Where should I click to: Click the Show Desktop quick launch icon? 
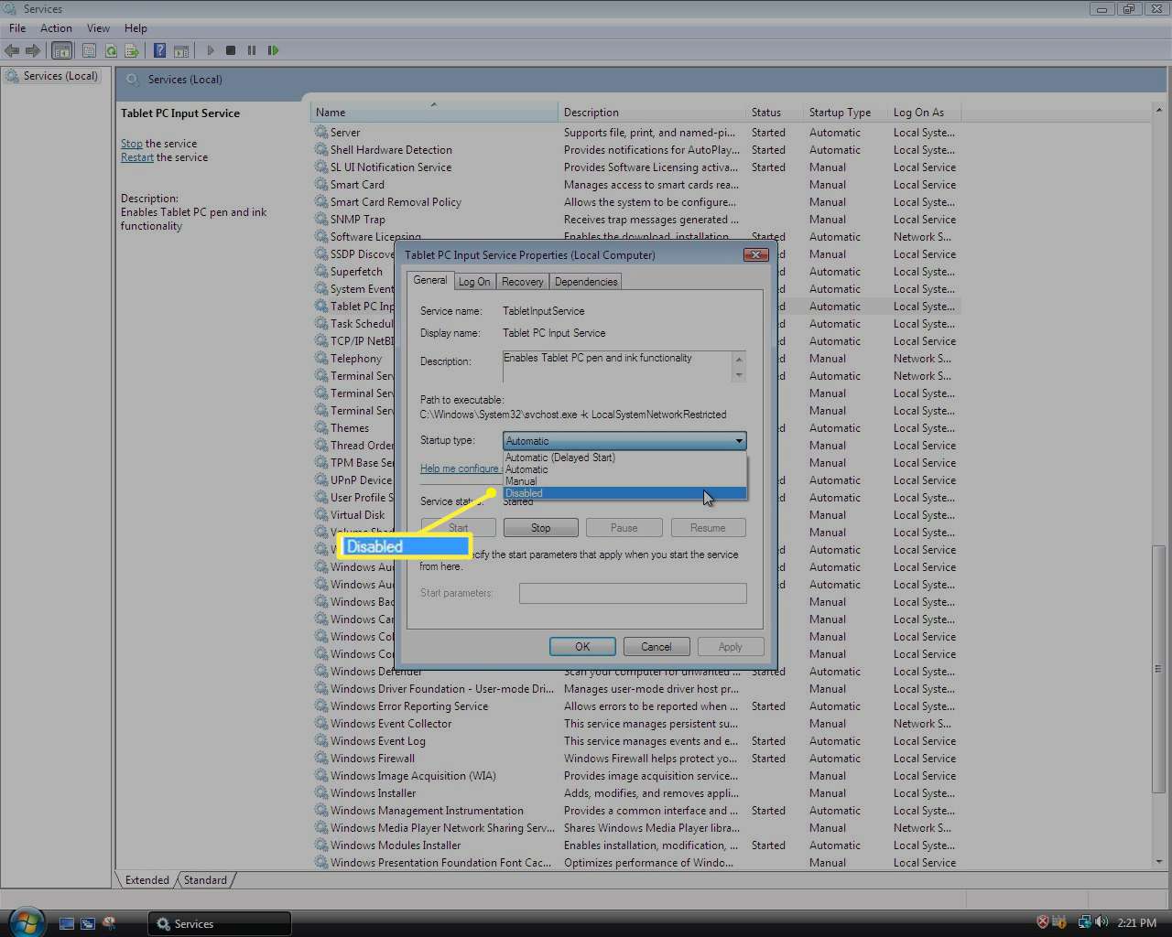click(66, 923)
